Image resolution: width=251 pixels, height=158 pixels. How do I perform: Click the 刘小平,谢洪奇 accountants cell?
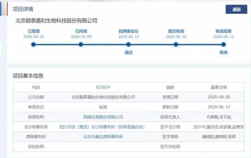tap(219, 127)
